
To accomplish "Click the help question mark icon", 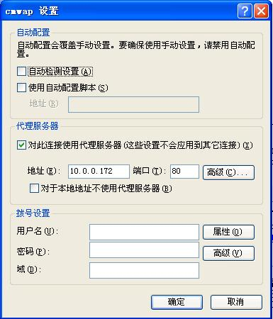I will tap(245, 11).
